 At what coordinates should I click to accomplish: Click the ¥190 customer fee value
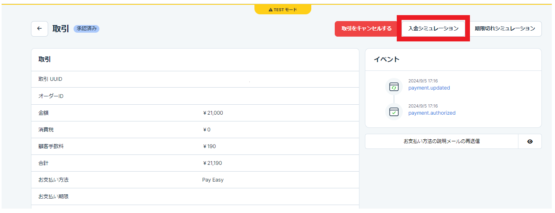[209, 147]
